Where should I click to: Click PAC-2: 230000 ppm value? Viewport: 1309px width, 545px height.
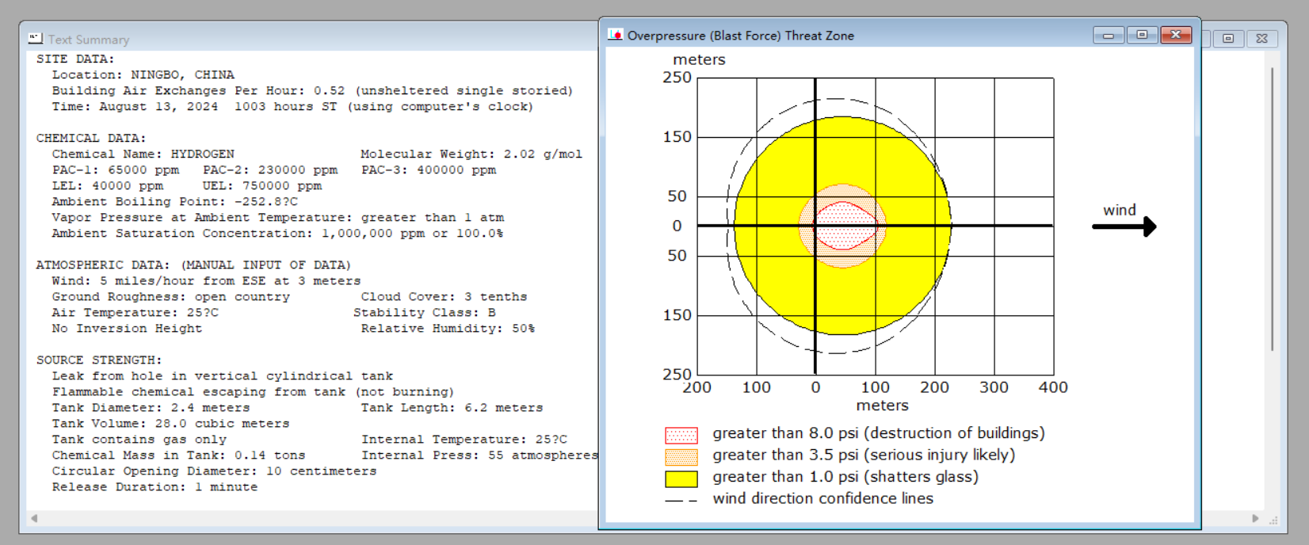[x=270, y=170]
